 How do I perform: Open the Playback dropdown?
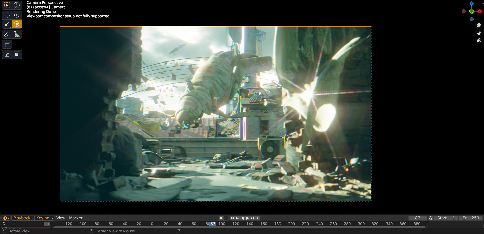(x=23, y=218)
